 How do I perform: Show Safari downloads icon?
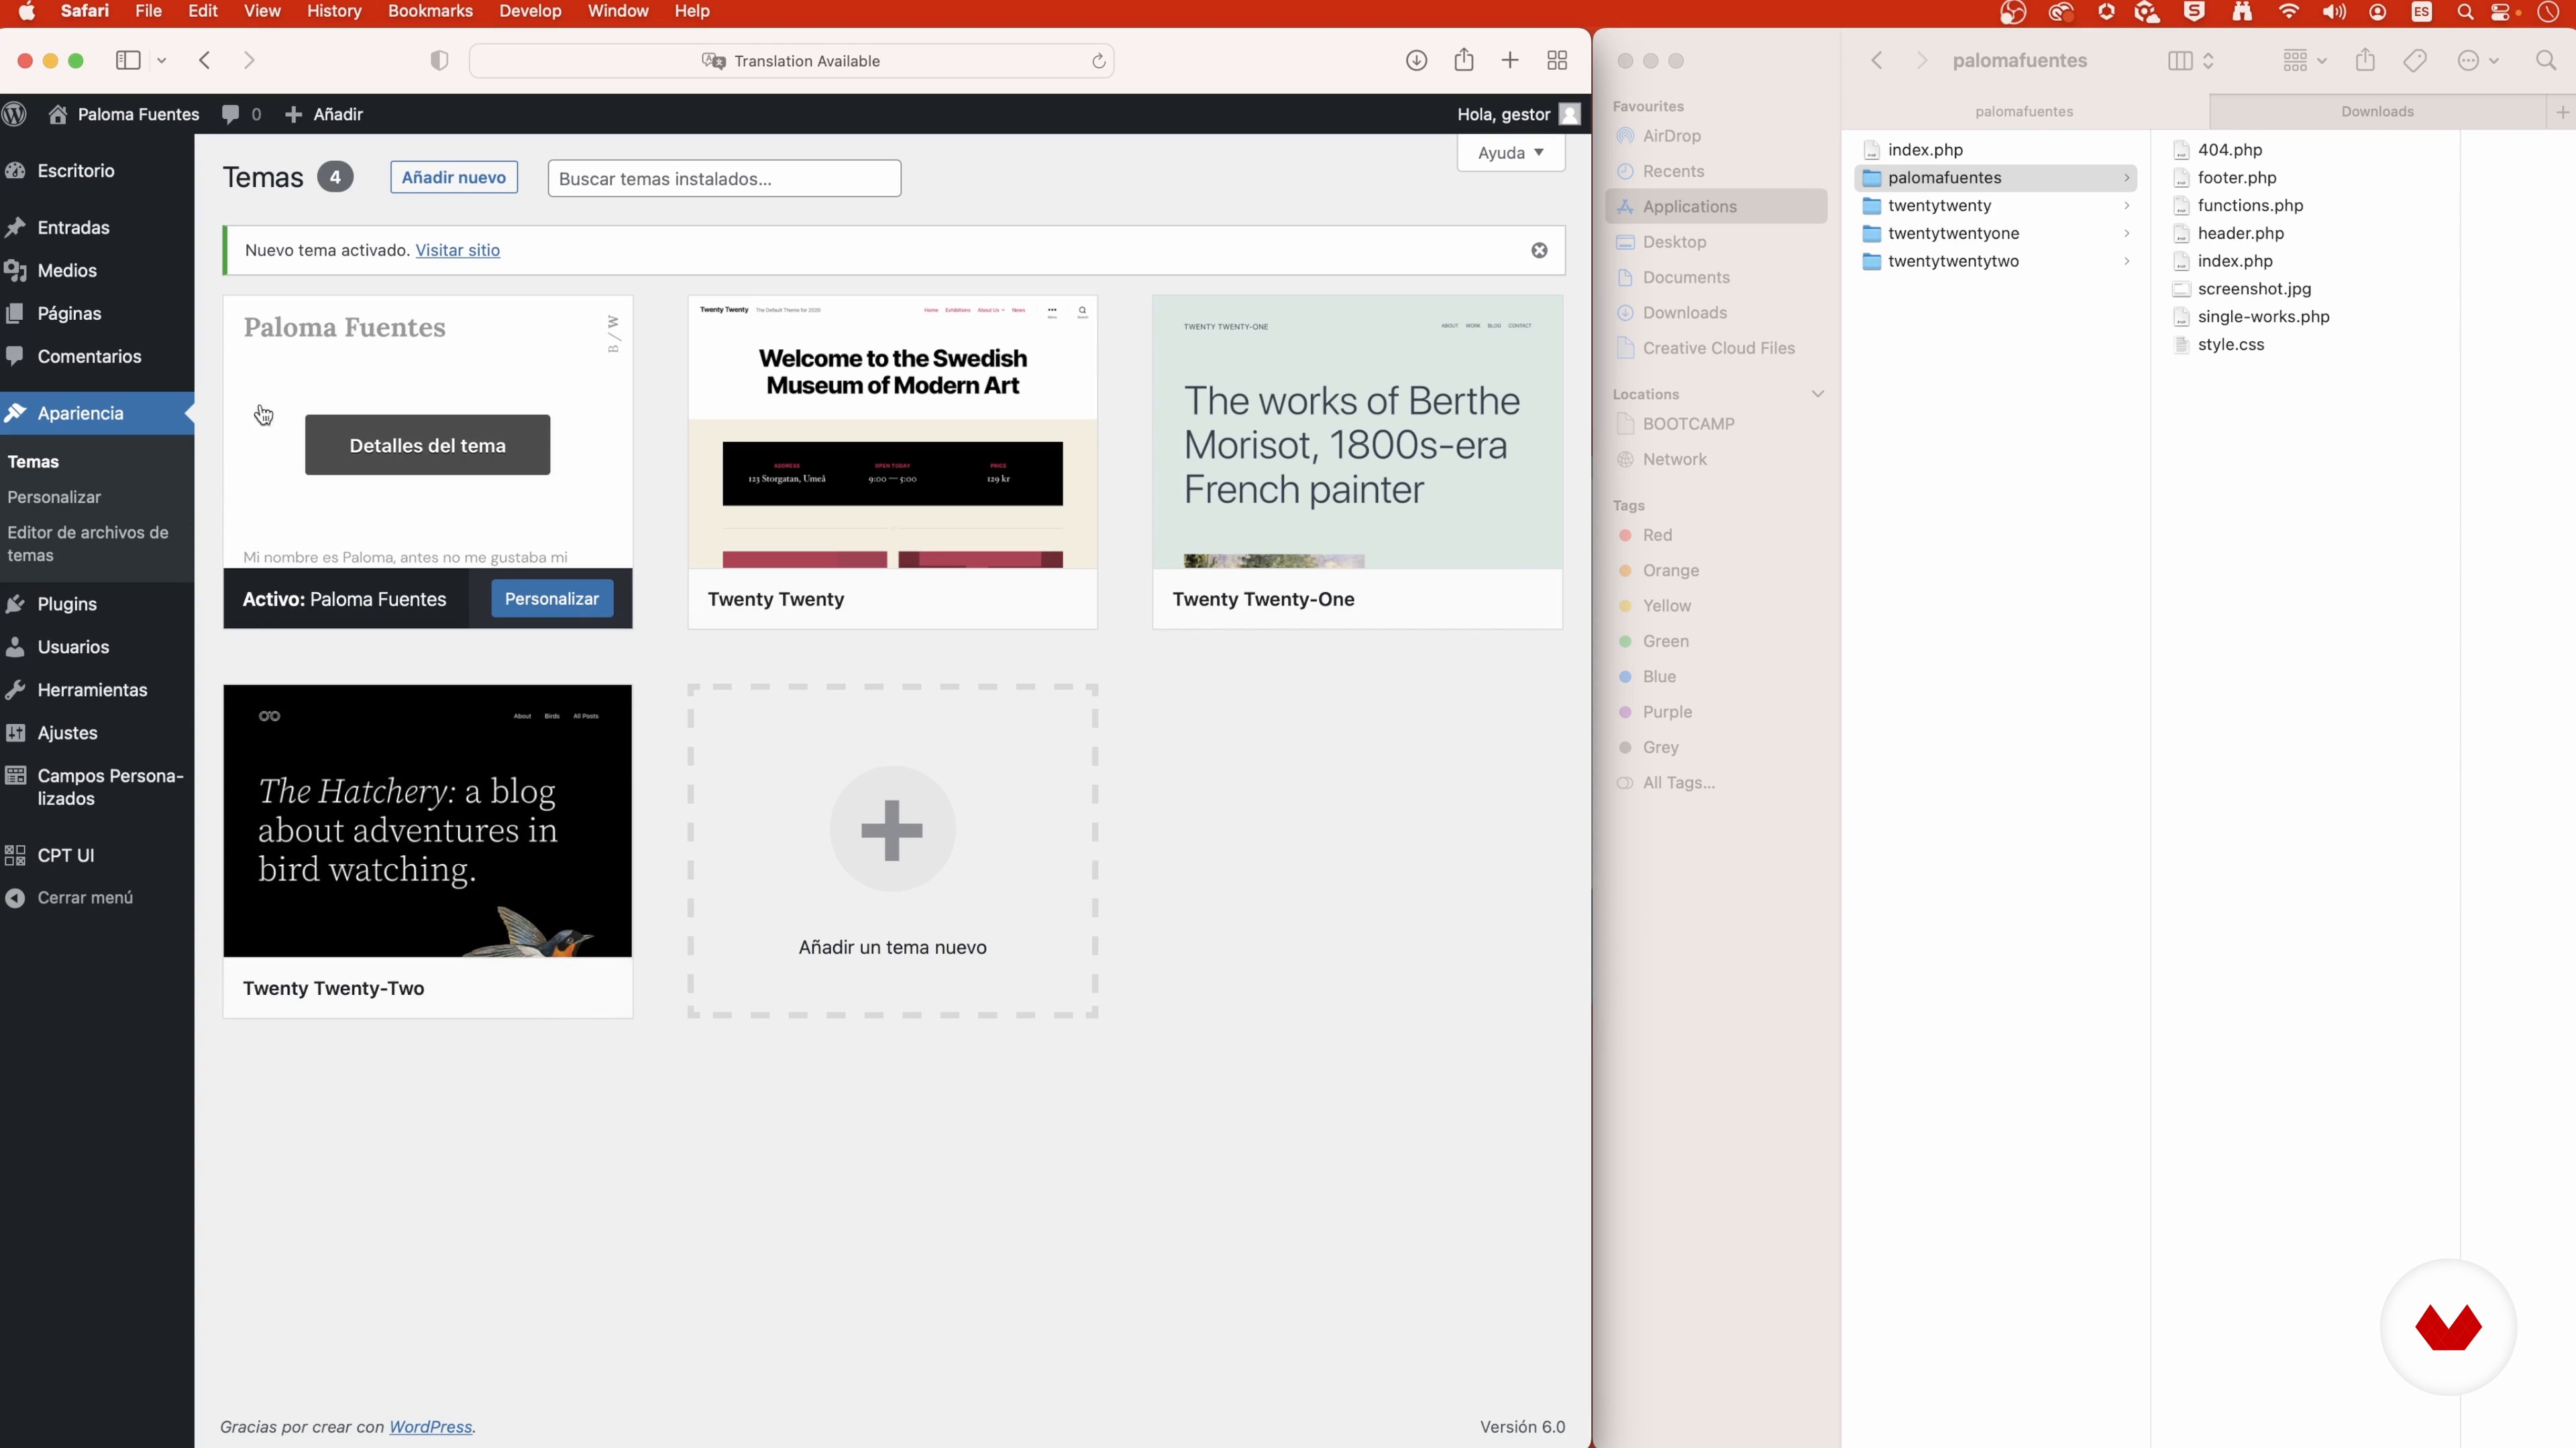1416,61
